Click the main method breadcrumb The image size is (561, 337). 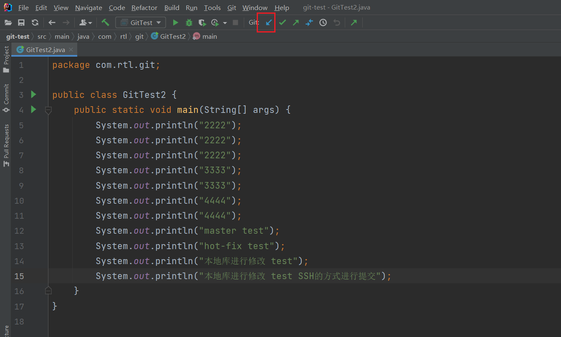[x=205, y=37]
